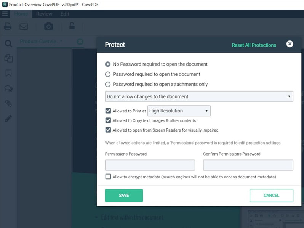Screen dimensions: 304x228
Task: Switch to the Review tab
Action: [x=44, y=14]
